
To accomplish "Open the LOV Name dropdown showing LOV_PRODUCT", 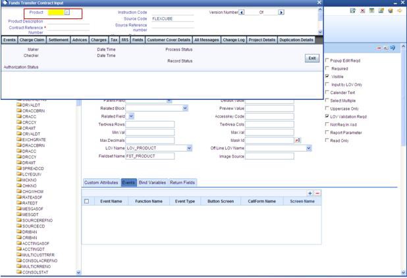I will coord(190,148).
